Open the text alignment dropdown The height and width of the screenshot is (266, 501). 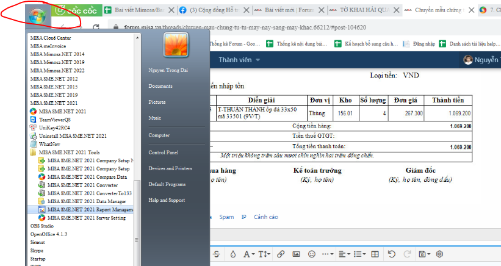point(344,254)
